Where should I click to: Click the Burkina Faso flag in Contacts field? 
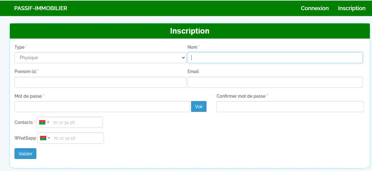(42, 122)
